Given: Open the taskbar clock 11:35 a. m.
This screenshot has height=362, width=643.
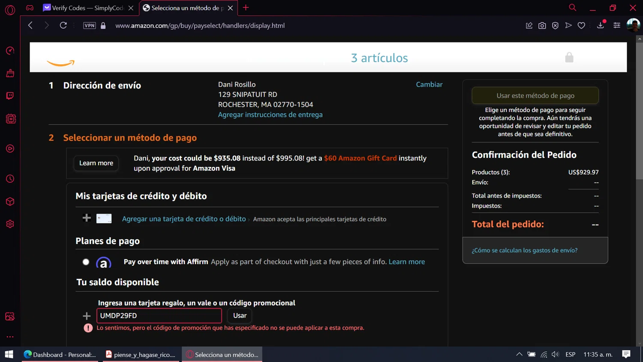Looking at the screenshot, I should point(598,354).
